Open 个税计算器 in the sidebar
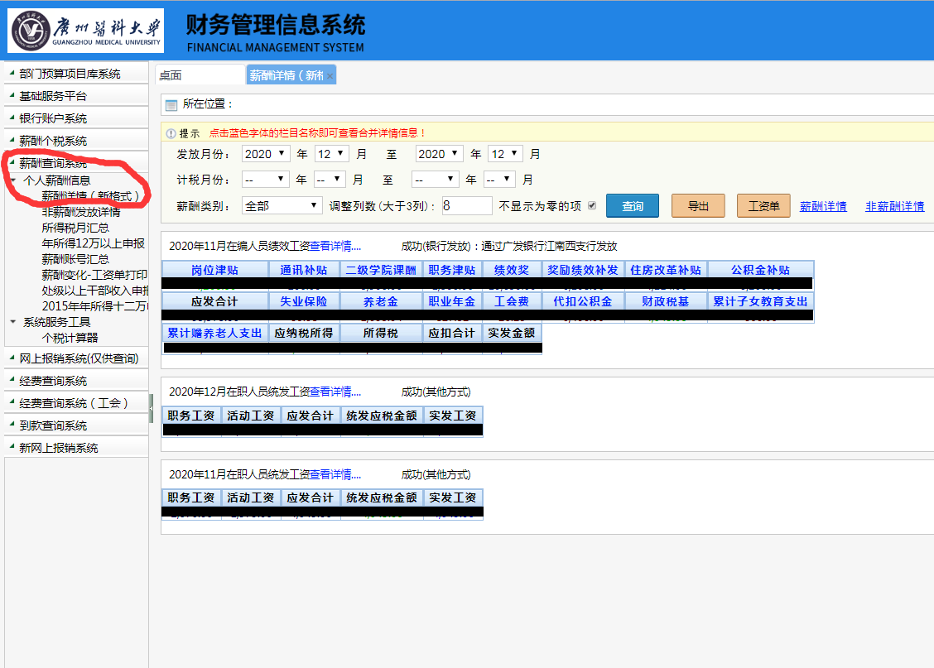Image resolution: width=934 pixels, height=668 pixels. coord(70,338)
